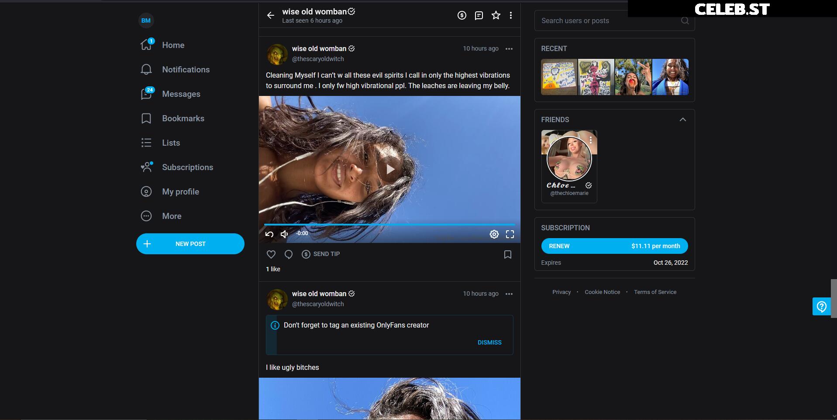This screenshot has width=837, height=420.
Task: Open @thechloemarie friend profile
Action: (x=569, y=193)
